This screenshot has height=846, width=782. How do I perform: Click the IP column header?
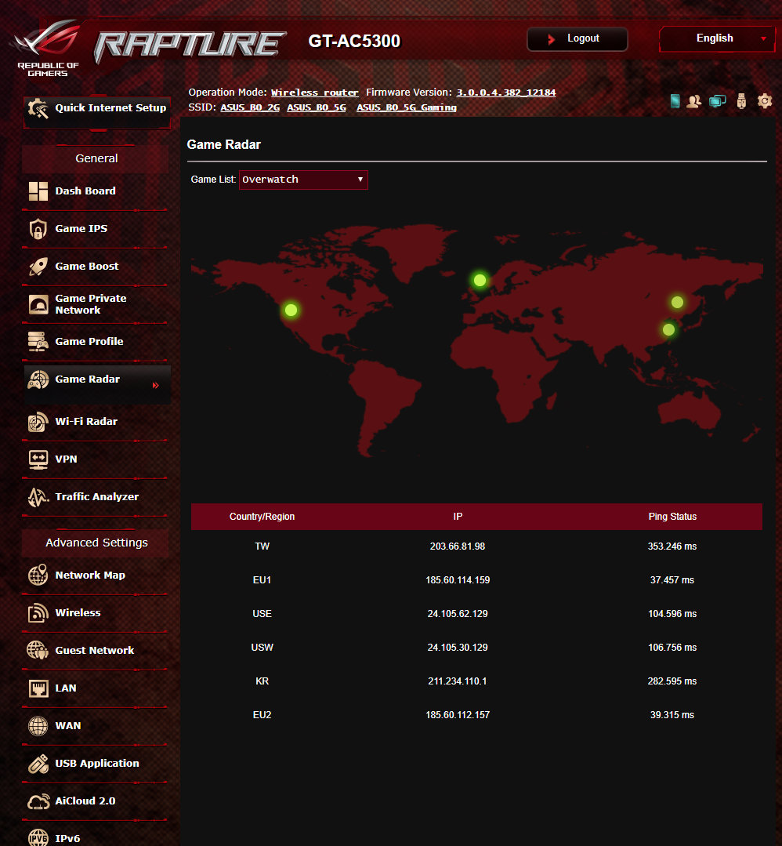[458, 517]
